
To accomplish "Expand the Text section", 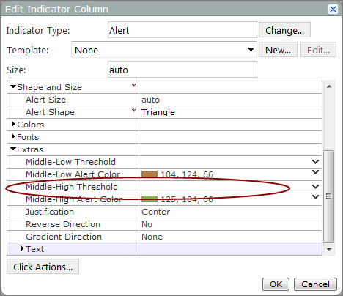I will point(22,248).
